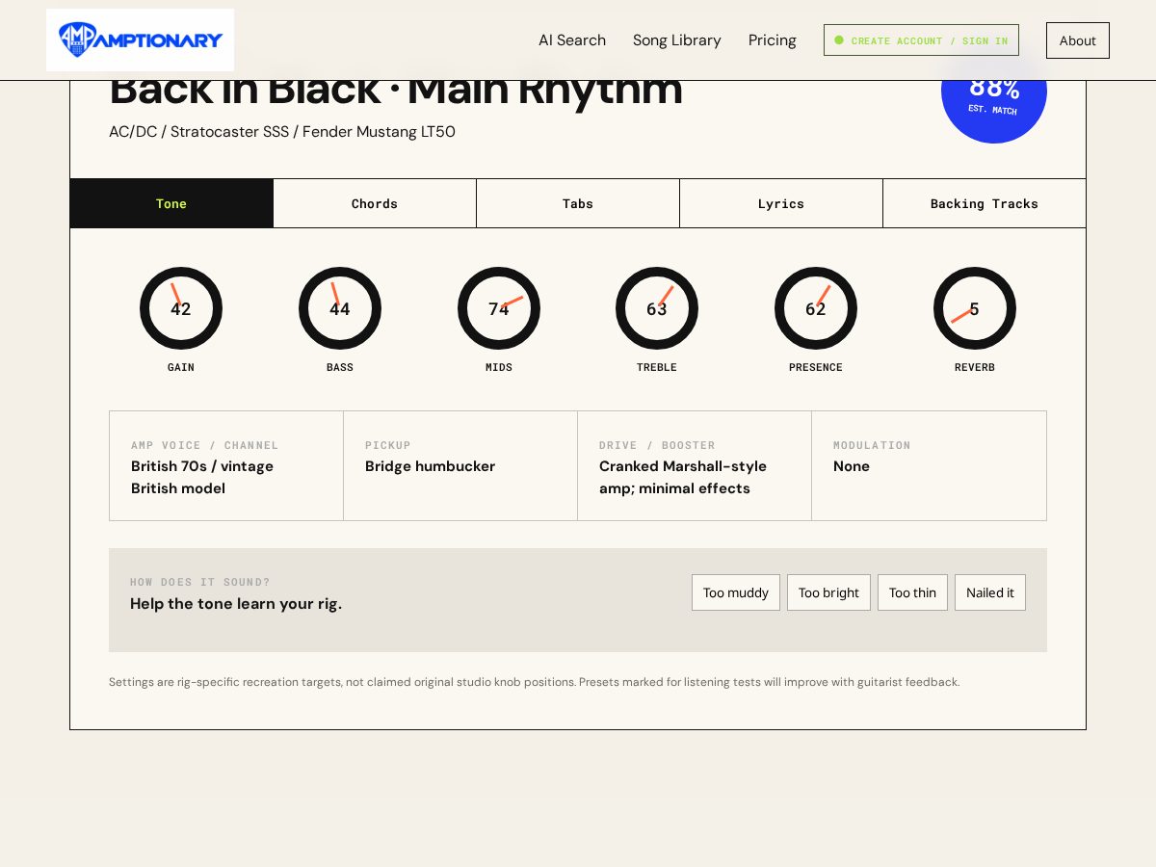Screen dimensions: 1156x867
Task: Click the Cranked Marshall-style amp text
Action: [x=683, y=477]
